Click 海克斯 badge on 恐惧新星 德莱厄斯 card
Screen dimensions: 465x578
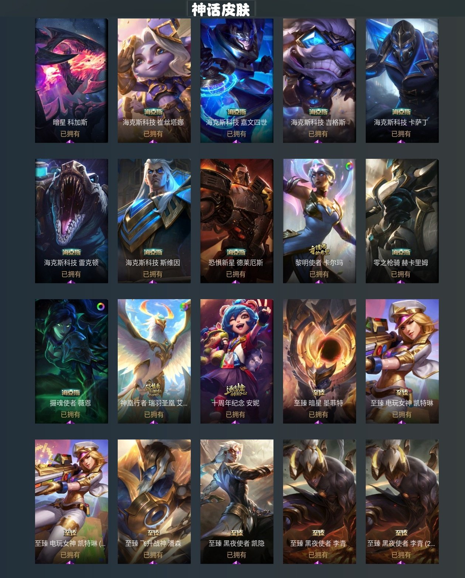click(x=236, y=252)
